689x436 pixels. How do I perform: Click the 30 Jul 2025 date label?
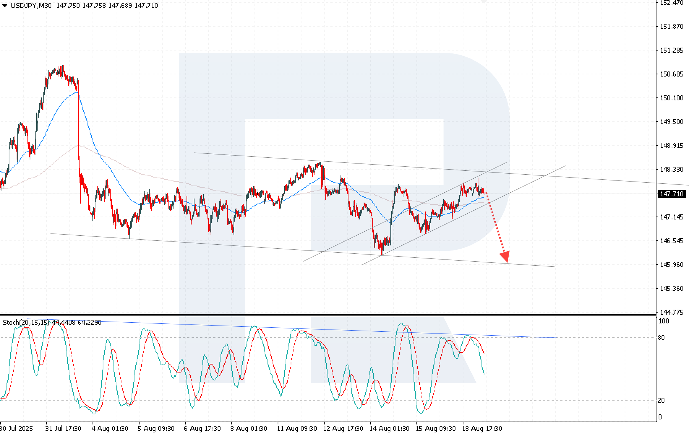coord(16,428)
